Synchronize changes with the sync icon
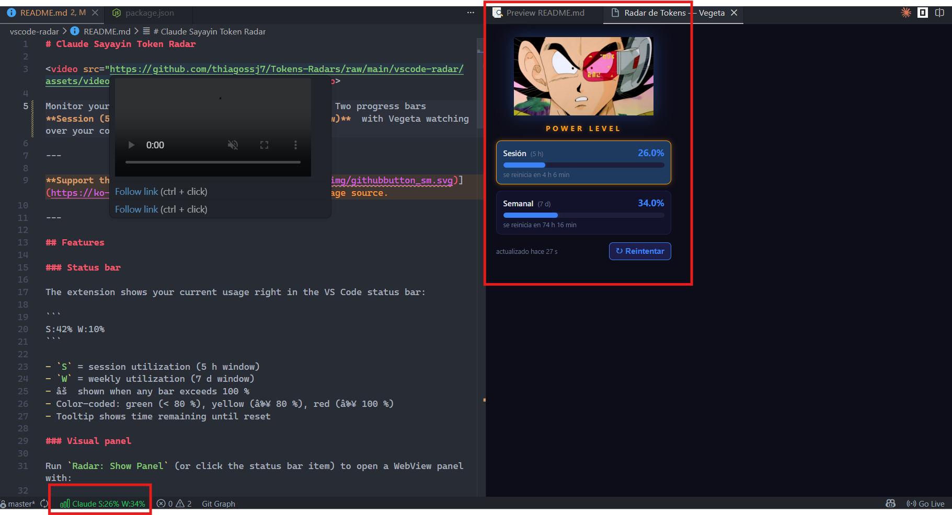 44,504
